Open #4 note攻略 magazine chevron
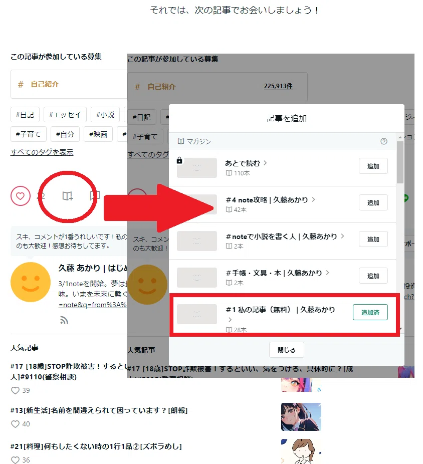 click(313, 199)
